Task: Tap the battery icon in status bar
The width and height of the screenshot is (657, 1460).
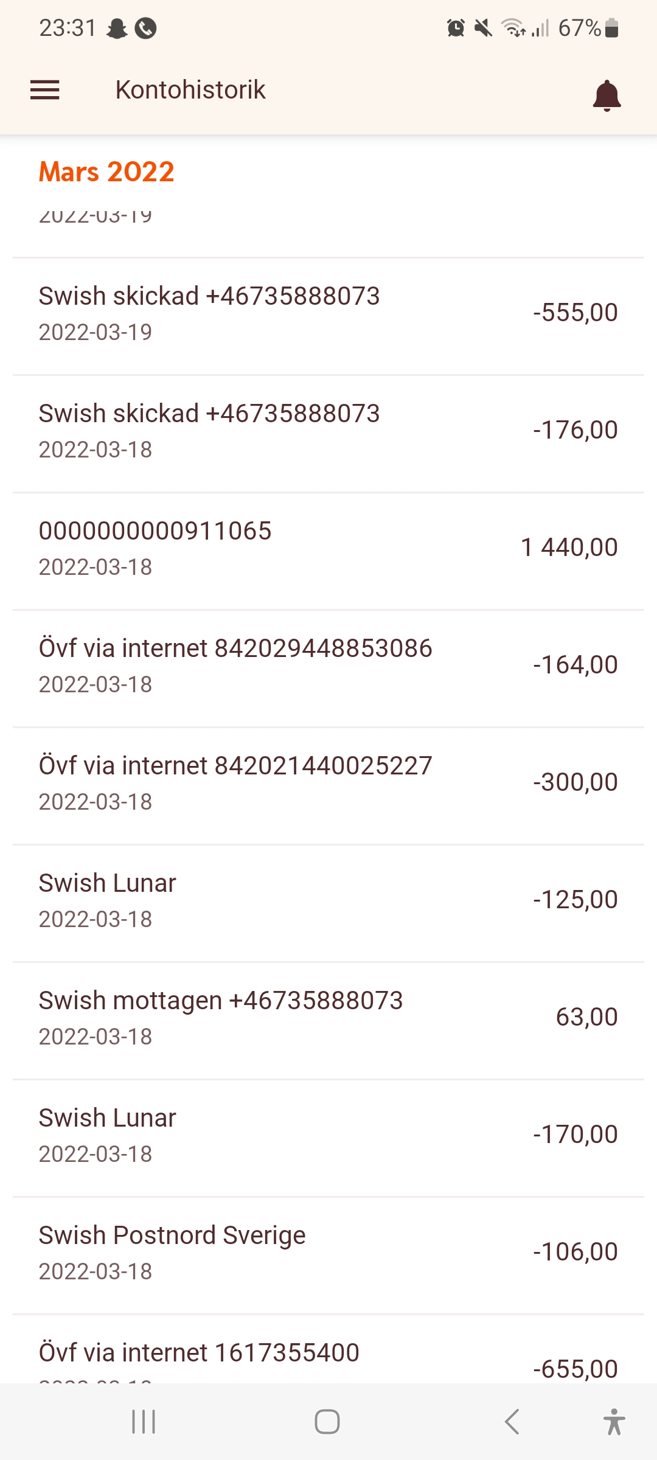Action: pos(612,28)
